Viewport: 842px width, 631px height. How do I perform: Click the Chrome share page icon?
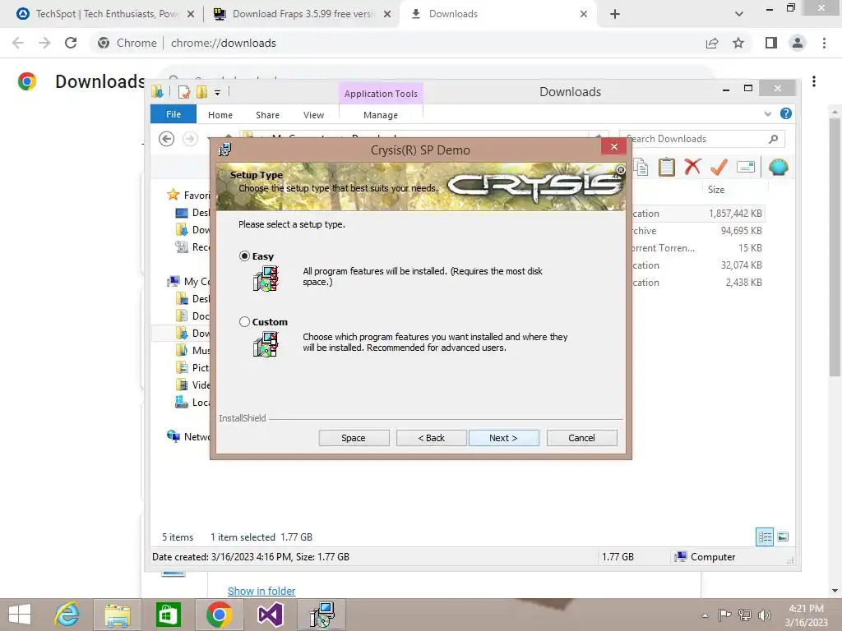coord(712,43)
